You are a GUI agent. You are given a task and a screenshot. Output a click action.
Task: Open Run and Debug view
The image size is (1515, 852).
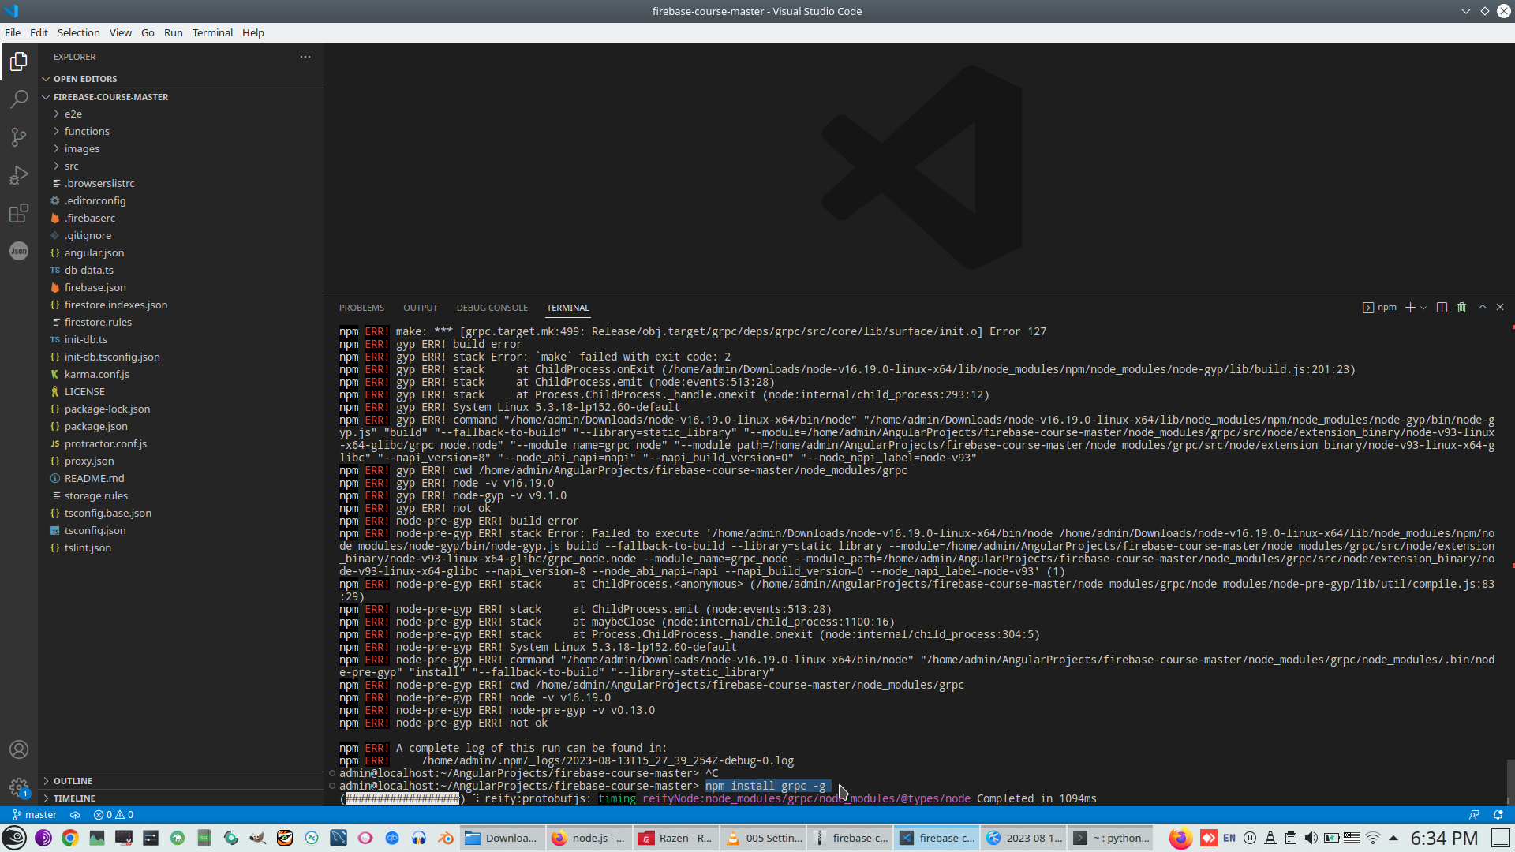(19, 175)
